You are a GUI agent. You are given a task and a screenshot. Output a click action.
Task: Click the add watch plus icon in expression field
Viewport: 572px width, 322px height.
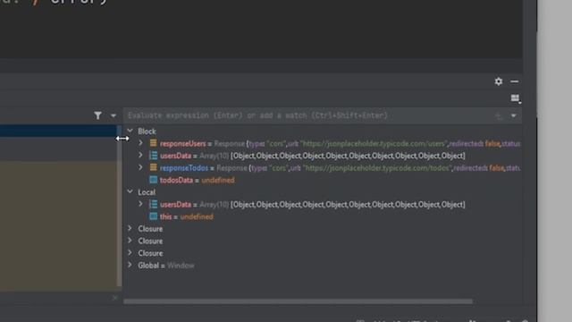click(499, 116)
